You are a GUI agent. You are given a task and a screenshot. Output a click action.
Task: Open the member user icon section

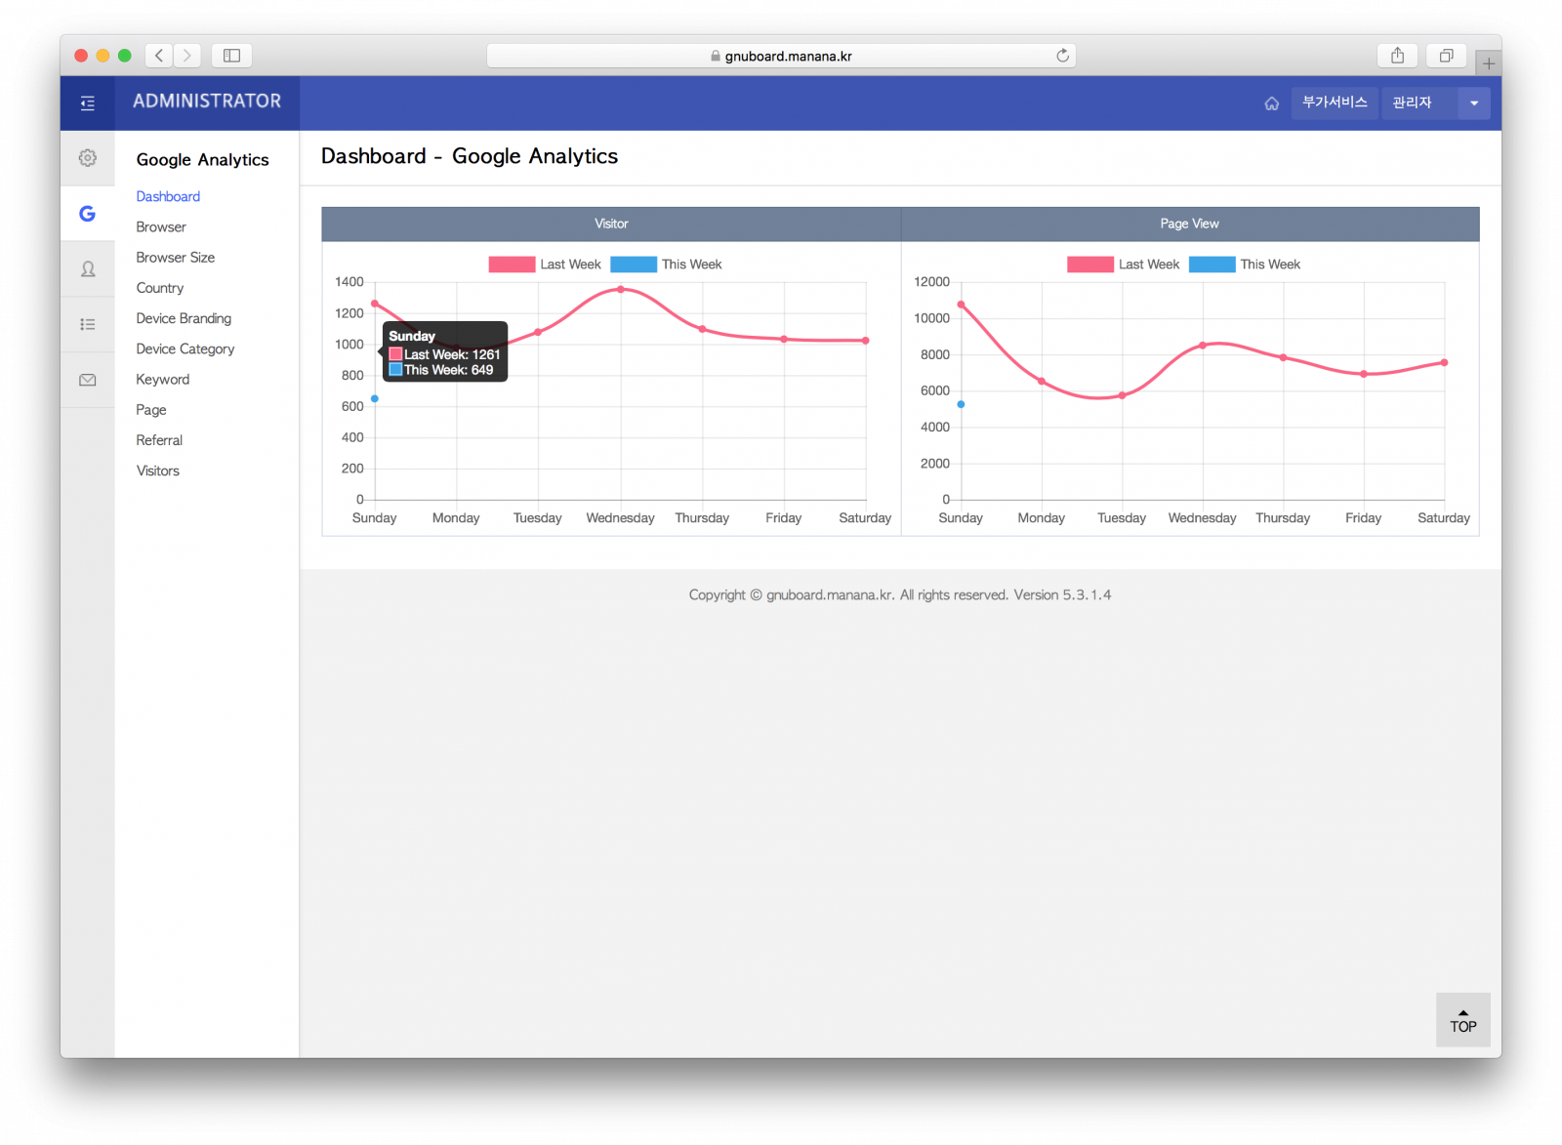click(88, 269)
